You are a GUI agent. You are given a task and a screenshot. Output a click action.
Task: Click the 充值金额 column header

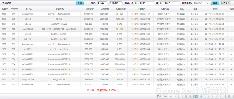pyautogui.click(x=89, y=9)
